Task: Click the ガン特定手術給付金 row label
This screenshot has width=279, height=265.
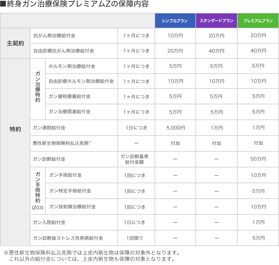Action: click(x=70, y=191)
